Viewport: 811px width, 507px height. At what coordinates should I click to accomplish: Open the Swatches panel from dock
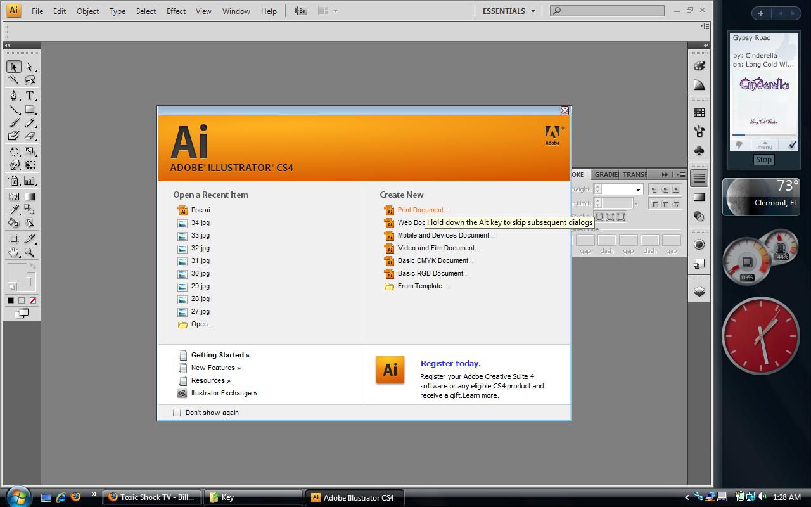tap(699, 112)
